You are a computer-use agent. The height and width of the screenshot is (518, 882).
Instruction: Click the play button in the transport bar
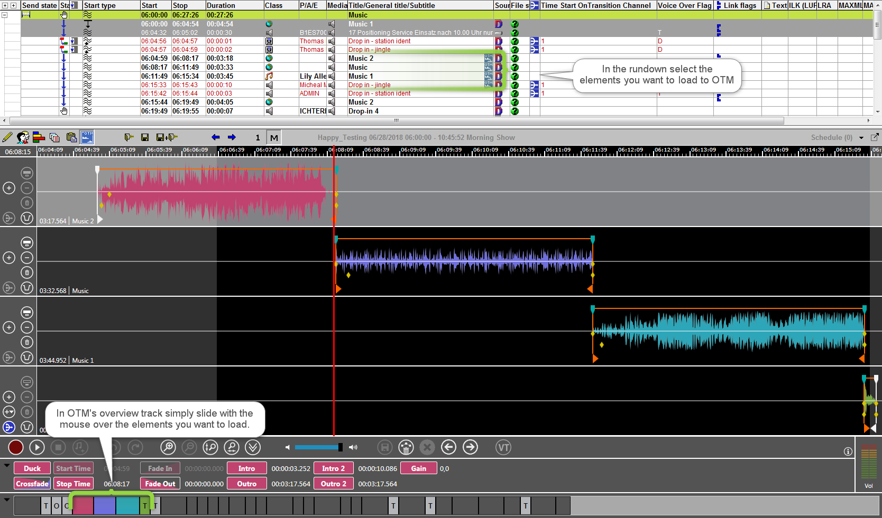click(x=36, y=448)
